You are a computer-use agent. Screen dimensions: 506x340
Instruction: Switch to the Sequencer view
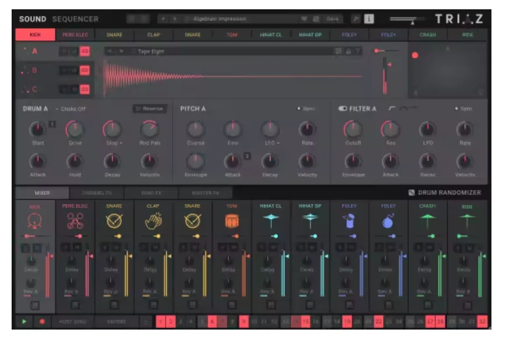click(75, 19)
